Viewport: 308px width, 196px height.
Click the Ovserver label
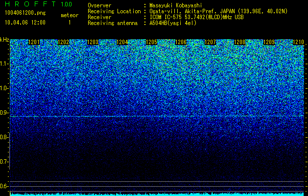tap(99, 5)
